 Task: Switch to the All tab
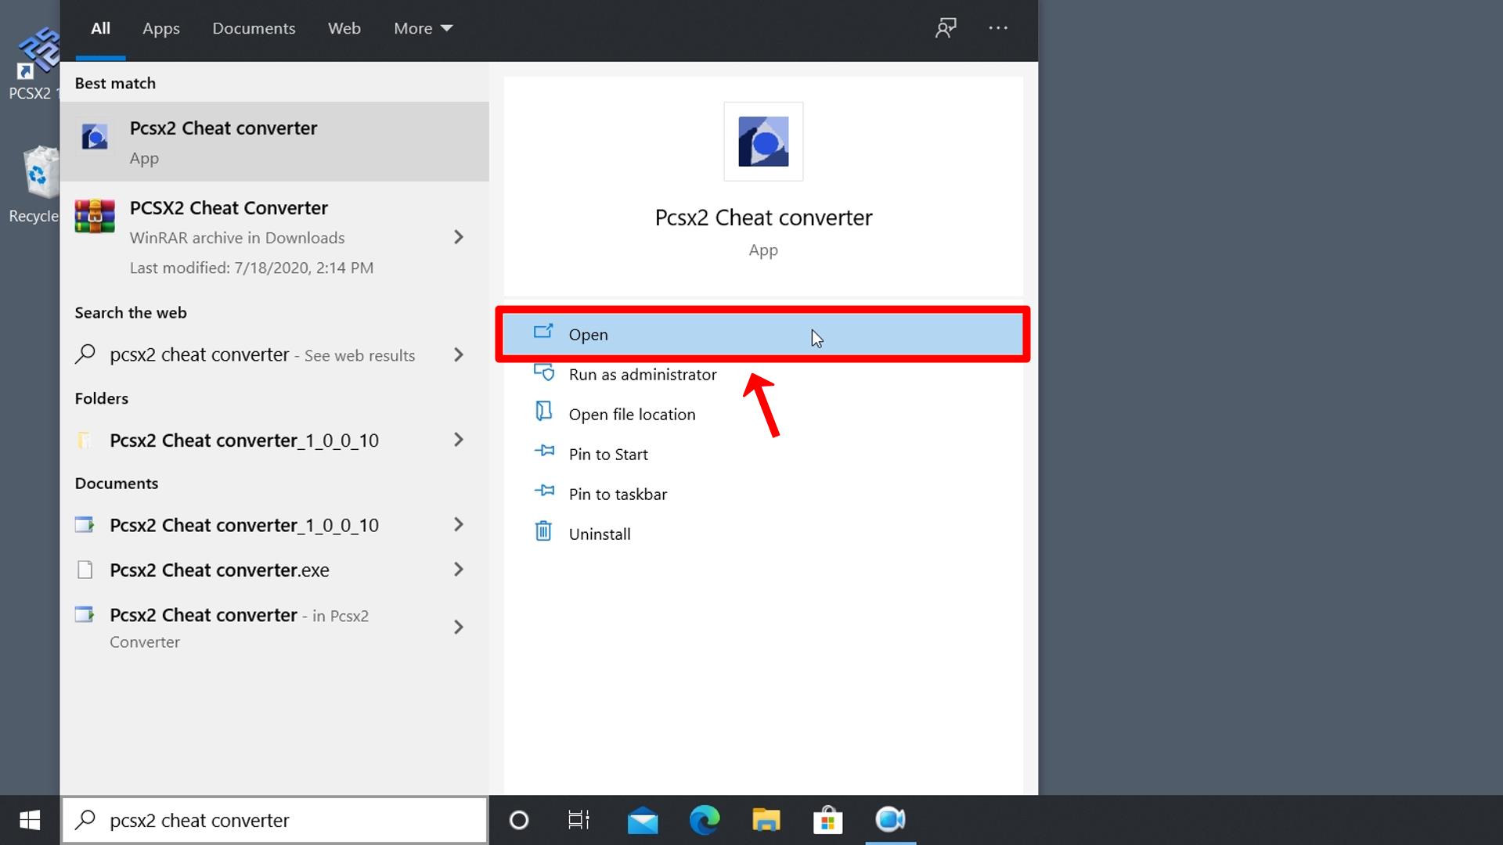[100, 29]
